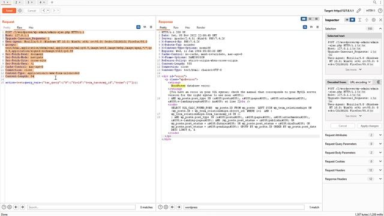384x216 pixels.
Task: Toggle non-printable characters in Response
Action: [311, 27]
